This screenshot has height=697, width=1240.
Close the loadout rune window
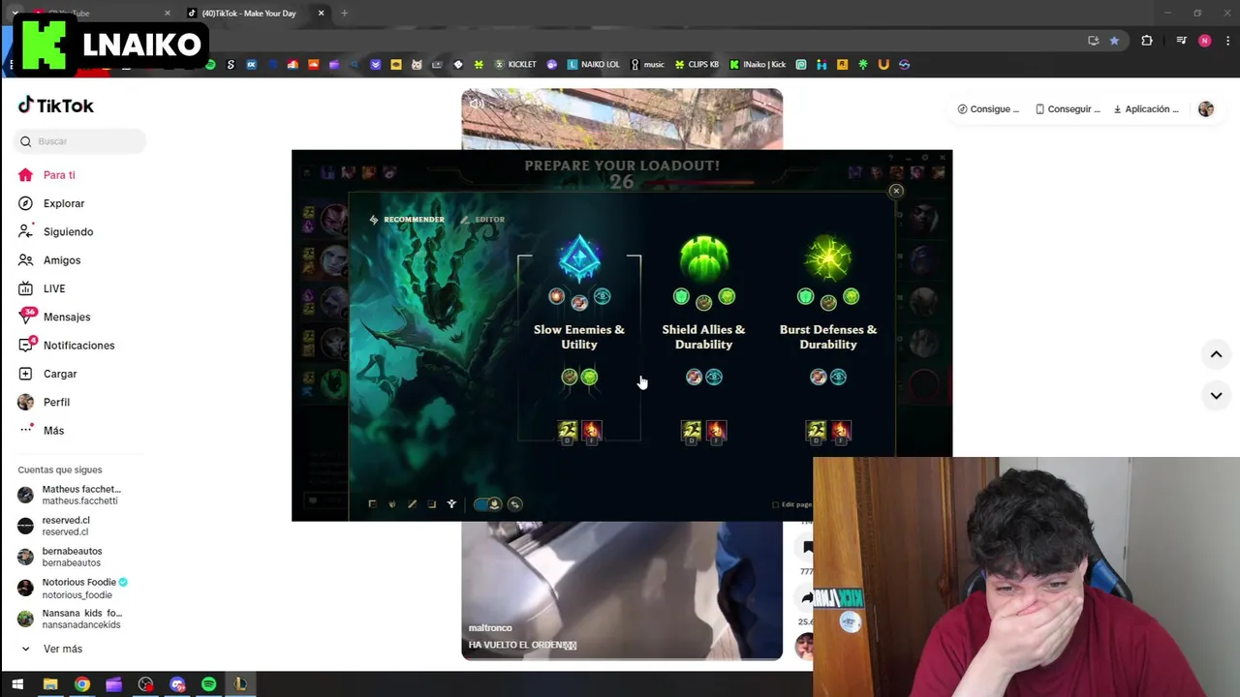pos(896,191)
